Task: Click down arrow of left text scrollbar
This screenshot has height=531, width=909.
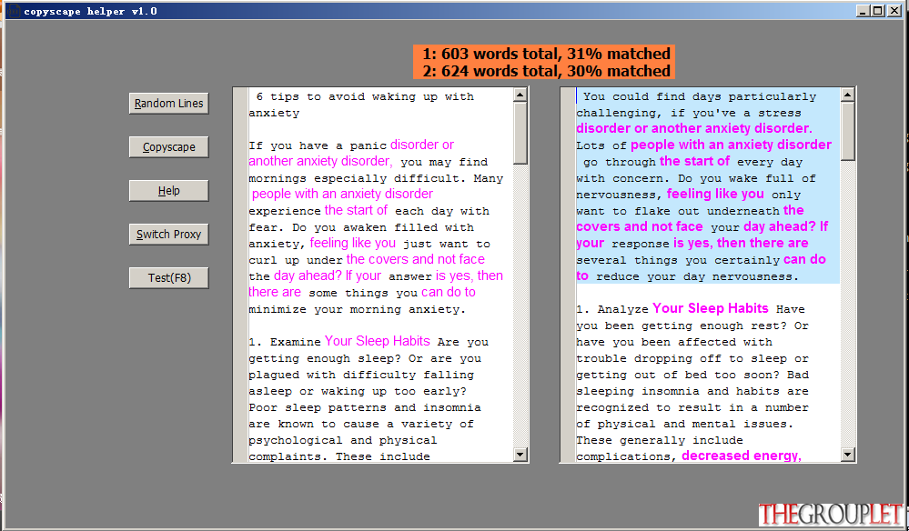Action: [x=520, y=455]
